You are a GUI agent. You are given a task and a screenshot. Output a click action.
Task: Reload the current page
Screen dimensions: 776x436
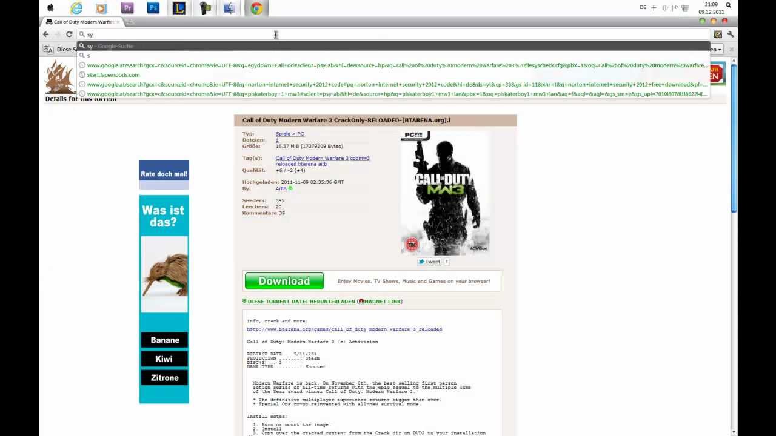tap(69, 35)
